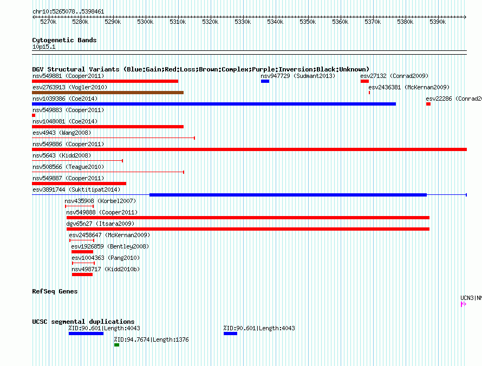Select the leftmost blue %ID:90.601 duplication bar

[x=86, y=334]
